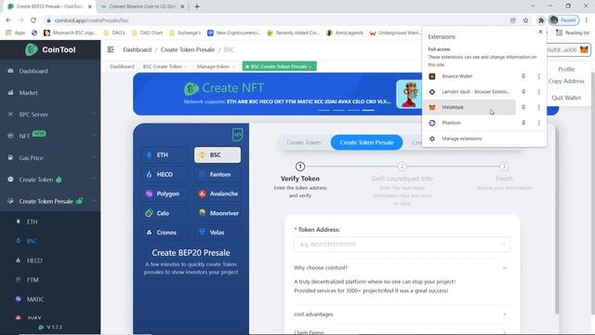
Task: Switch to BSC Create Token page tab
Action: click(x=165, y=66)
